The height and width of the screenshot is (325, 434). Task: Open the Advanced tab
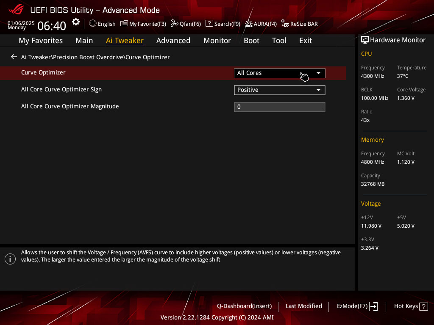pyautogui.click(x=173, y=41)
